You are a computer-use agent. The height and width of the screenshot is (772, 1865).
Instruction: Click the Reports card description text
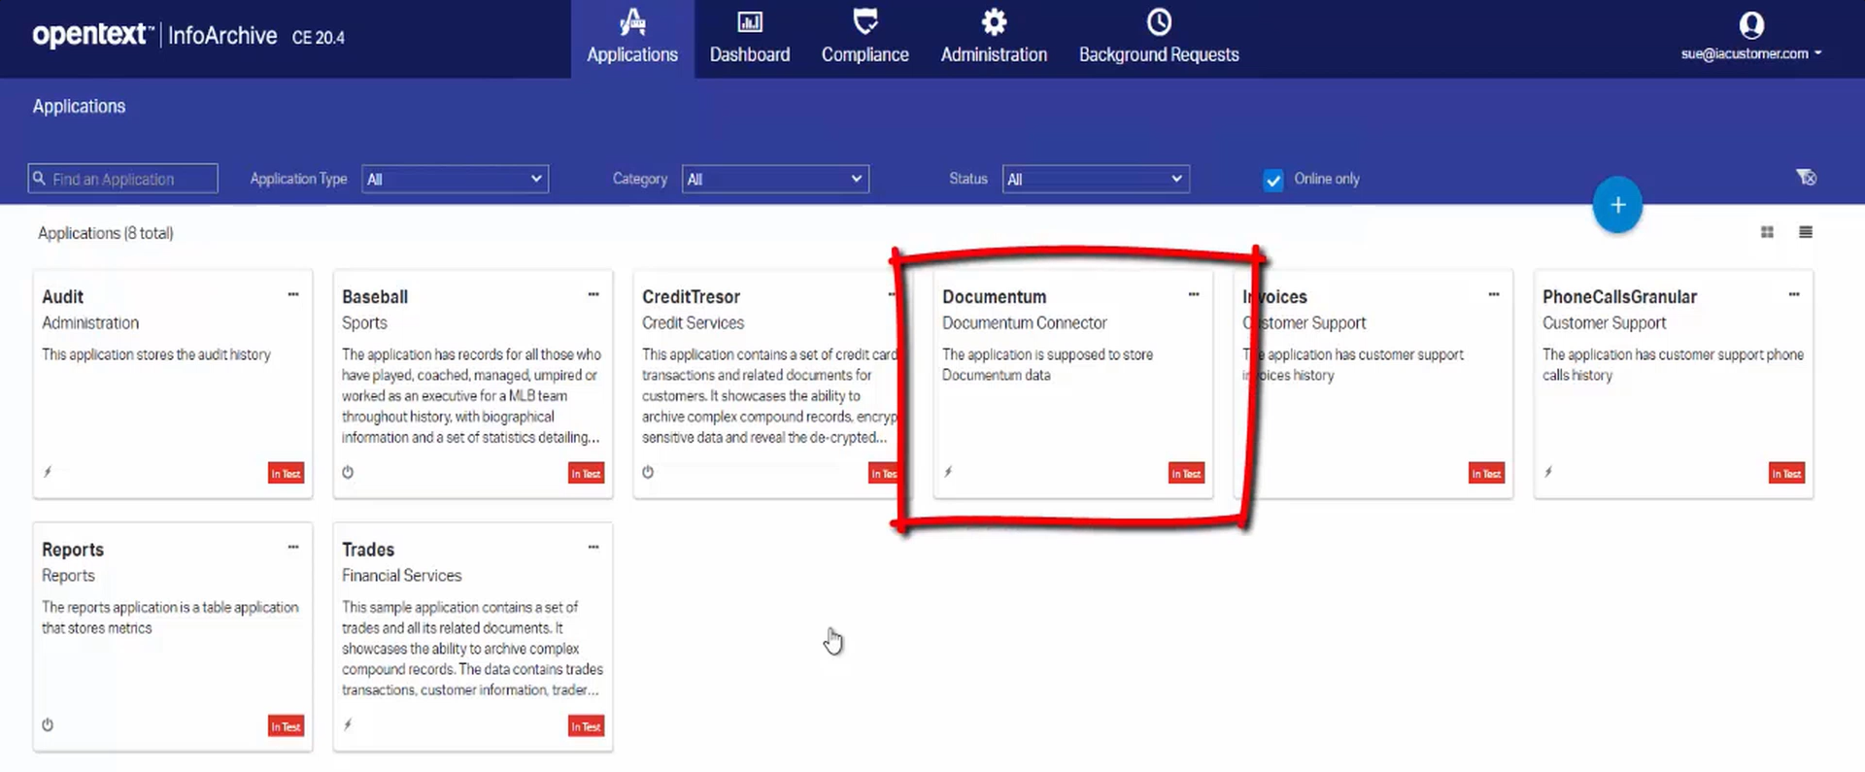pyautogui.click(x=170, y=618)
